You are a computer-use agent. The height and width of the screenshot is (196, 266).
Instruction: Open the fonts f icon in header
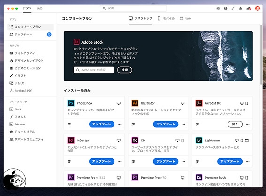(233, 8)
